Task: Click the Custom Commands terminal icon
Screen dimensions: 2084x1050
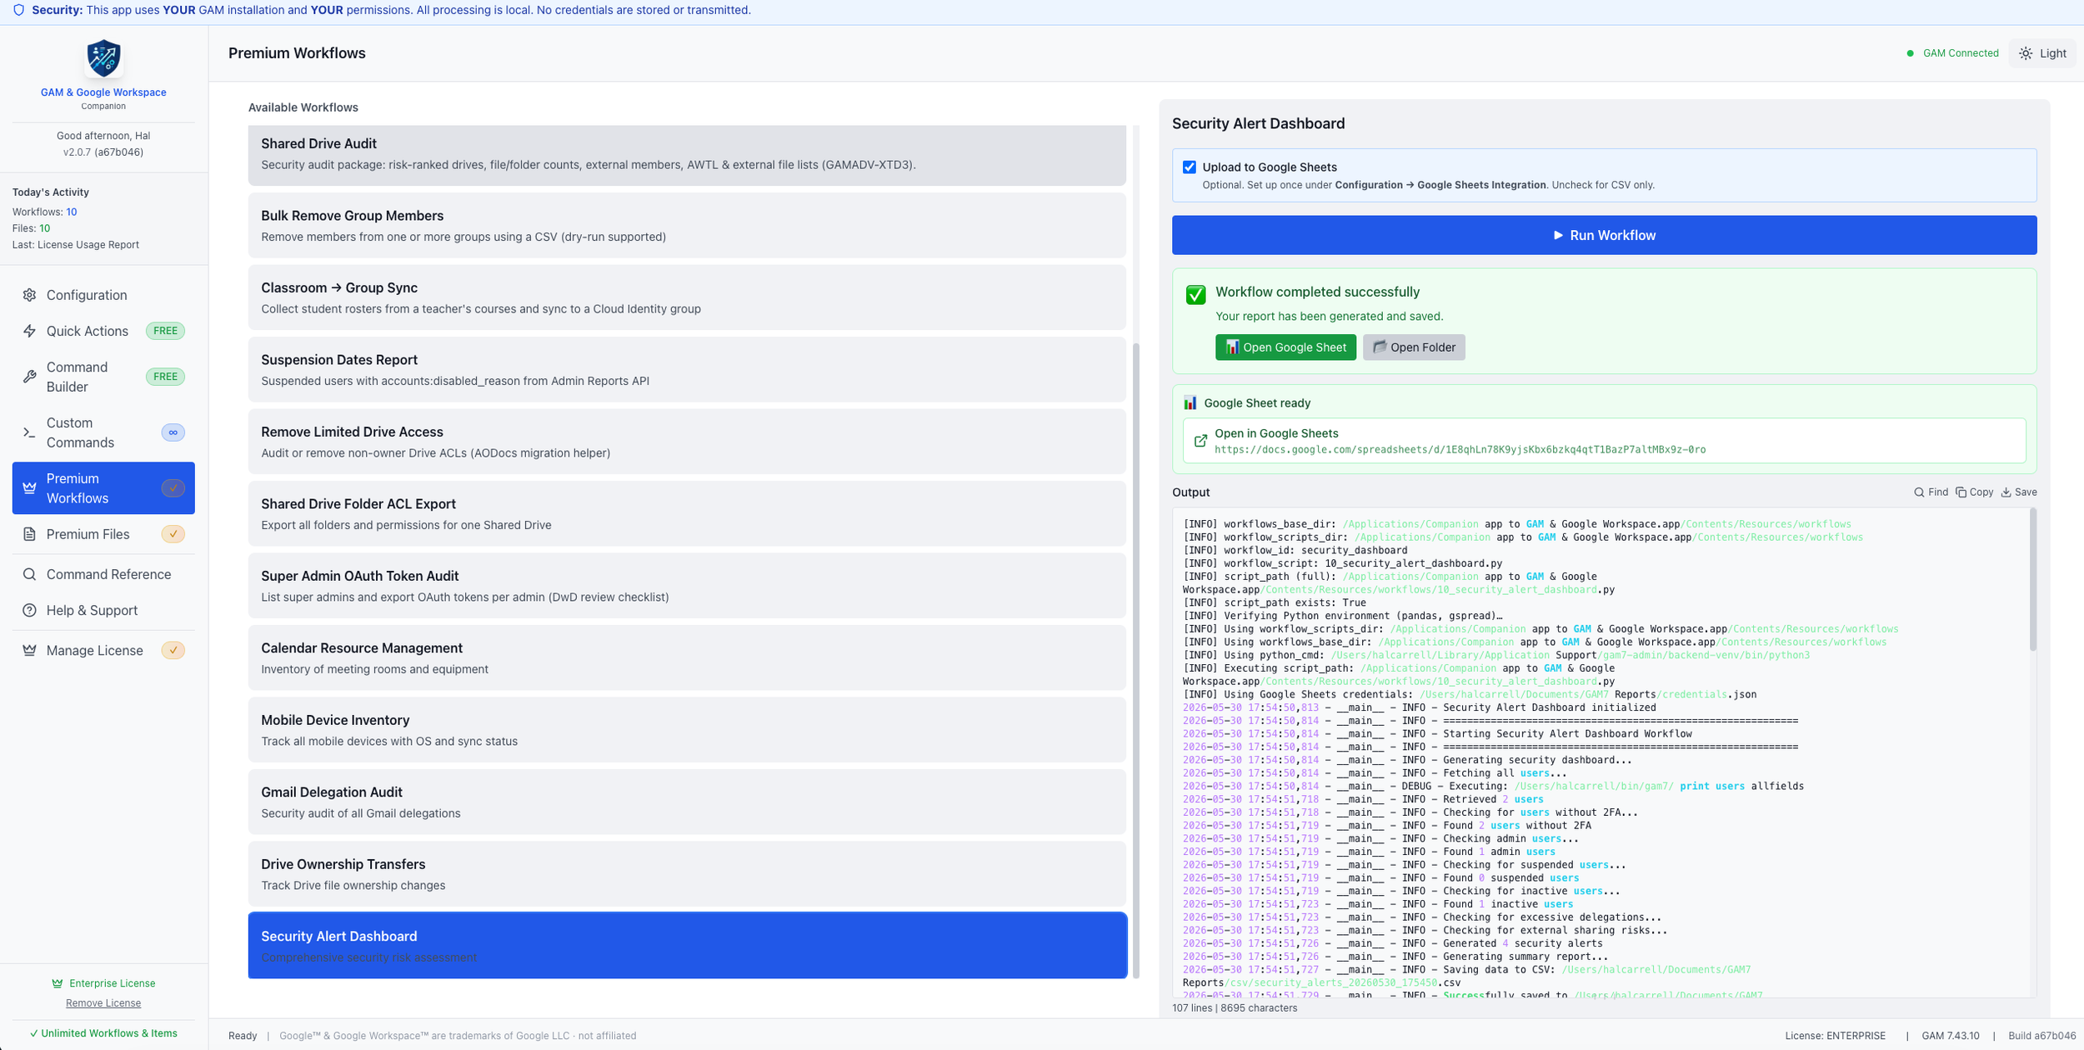Action: click(x=29, y=432)
